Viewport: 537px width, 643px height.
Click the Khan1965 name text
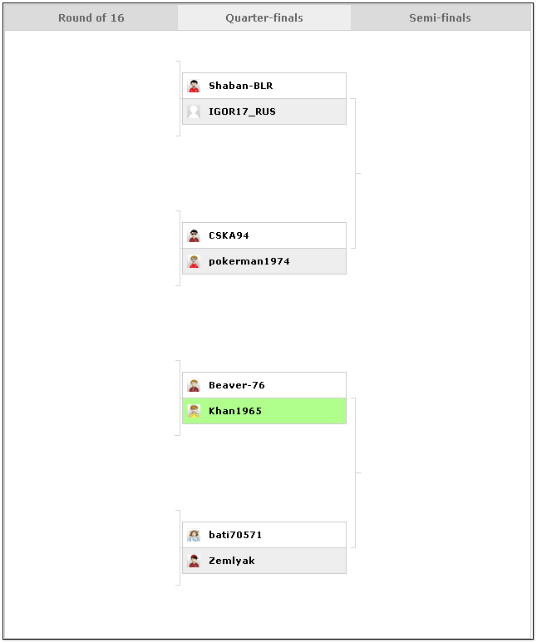(x=235, y=411)
